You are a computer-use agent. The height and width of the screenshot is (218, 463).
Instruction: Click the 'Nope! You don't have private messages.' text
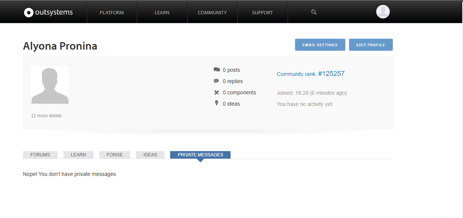click(70, 174)
